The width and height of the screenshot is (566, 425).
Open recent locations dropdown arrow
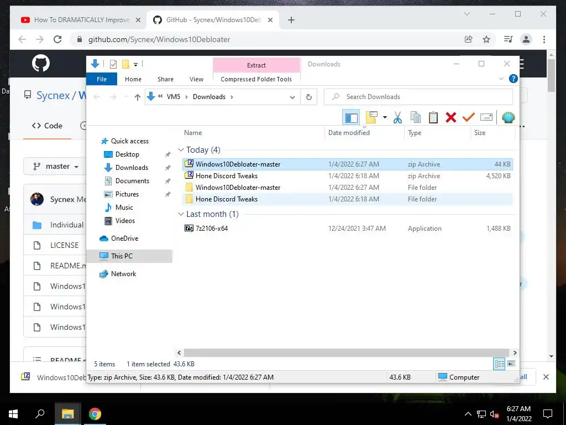[126, 97]
